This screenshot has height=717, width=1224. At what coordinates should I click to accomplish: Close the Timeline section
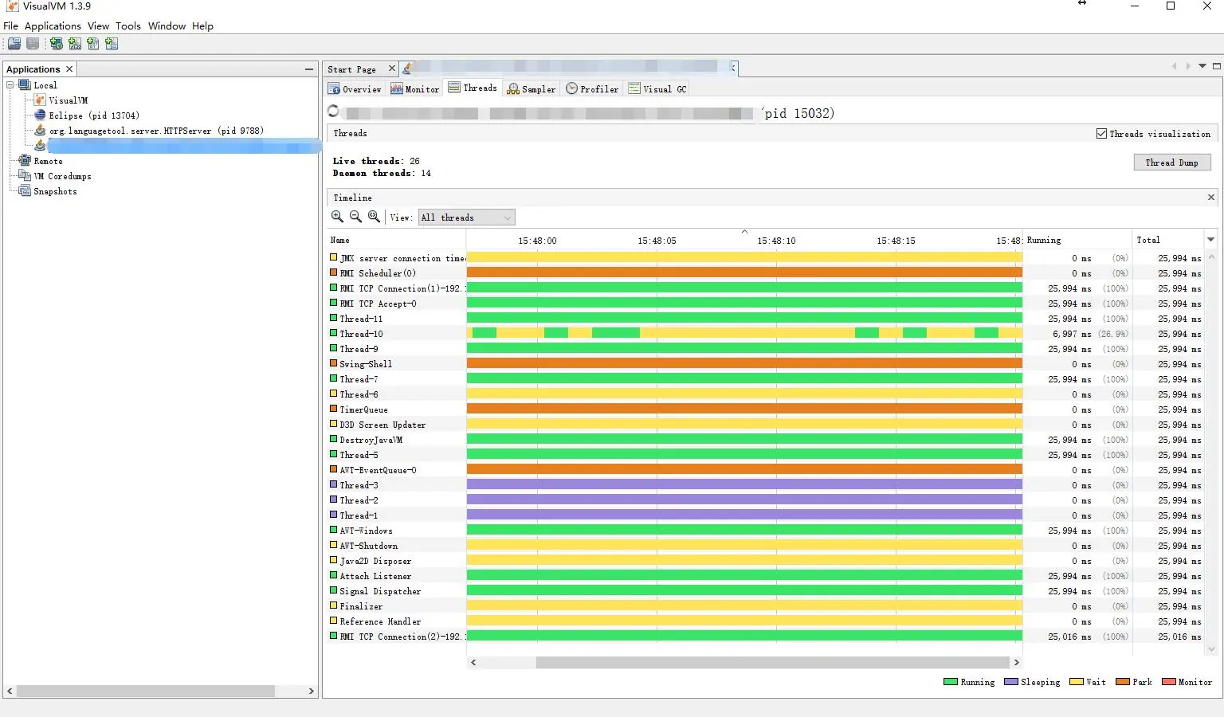pyautogui.click(x=1210, y=197)
